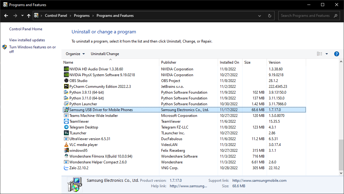Click 'DucFabulous' publisher text

[x=172, y=139]
